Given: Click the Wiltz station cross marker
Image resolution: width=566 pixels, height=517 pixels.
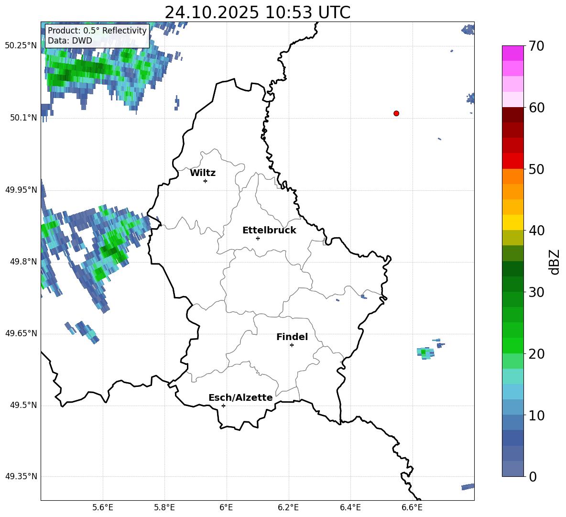Looking at the screenshot, I should pos(206,181).
